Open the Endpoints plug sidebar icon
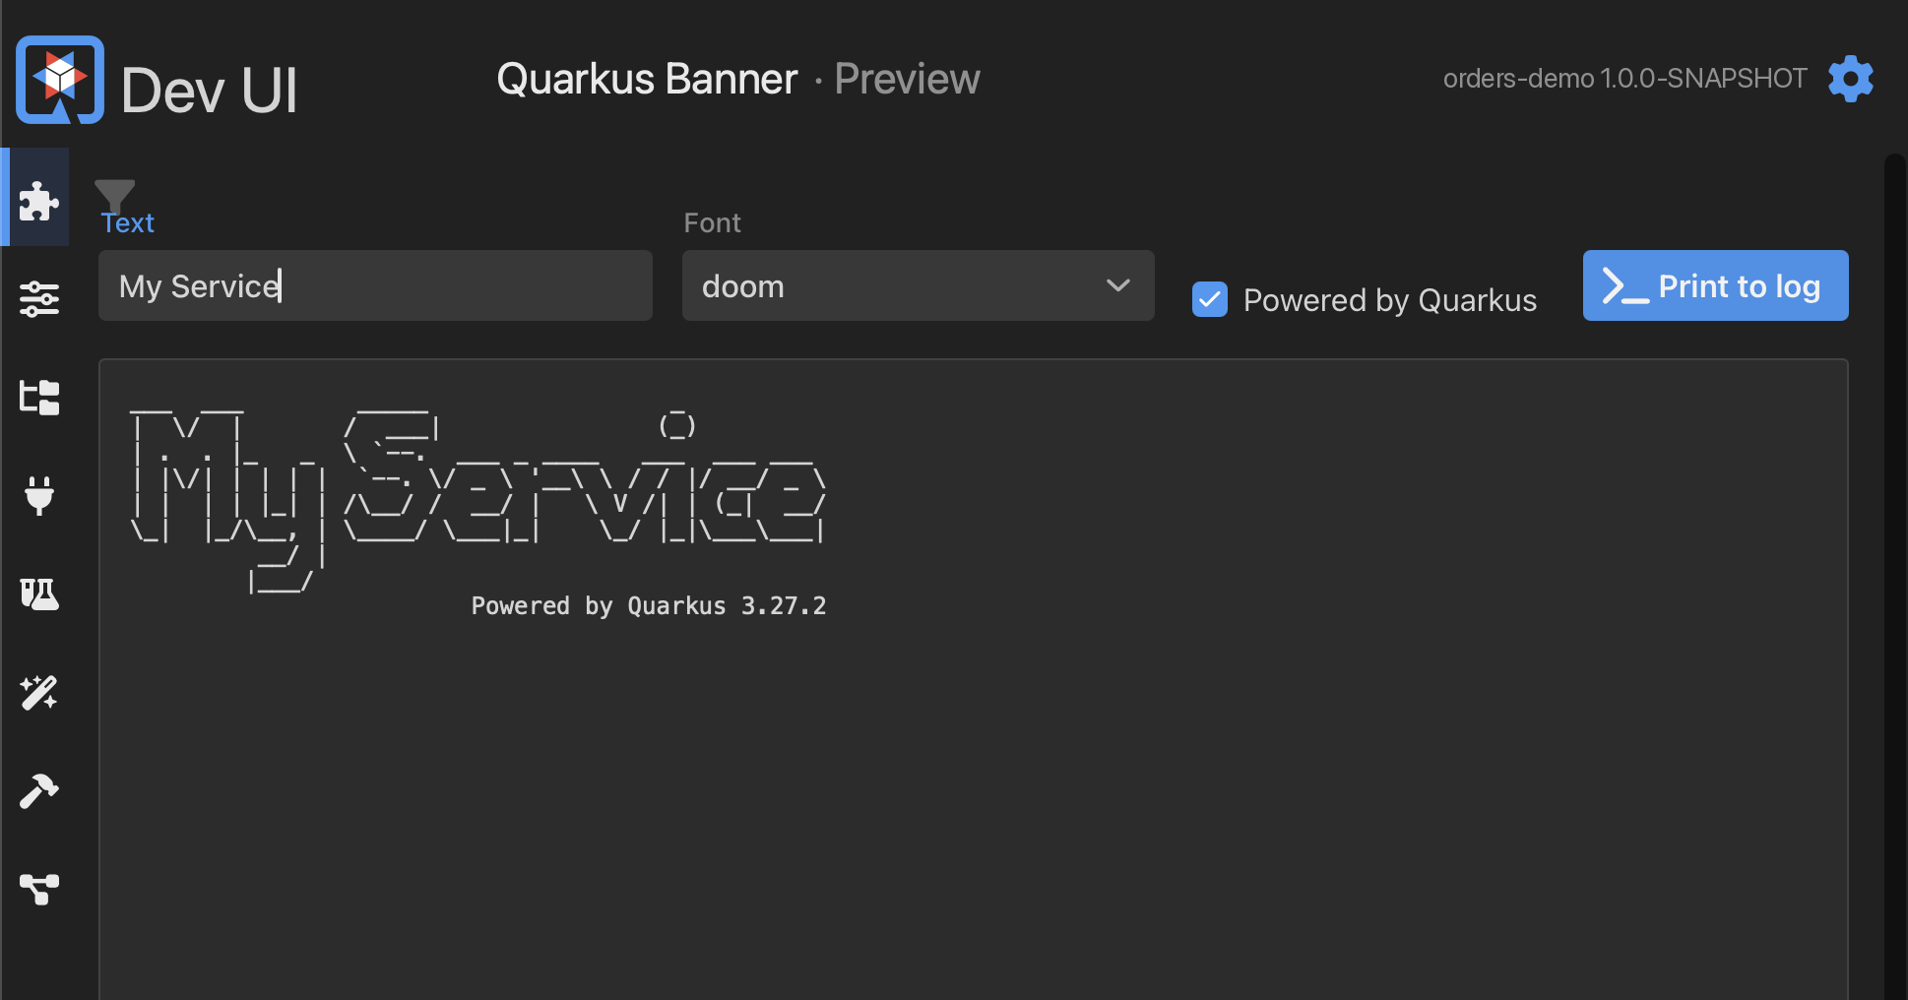 coord(39,496)
